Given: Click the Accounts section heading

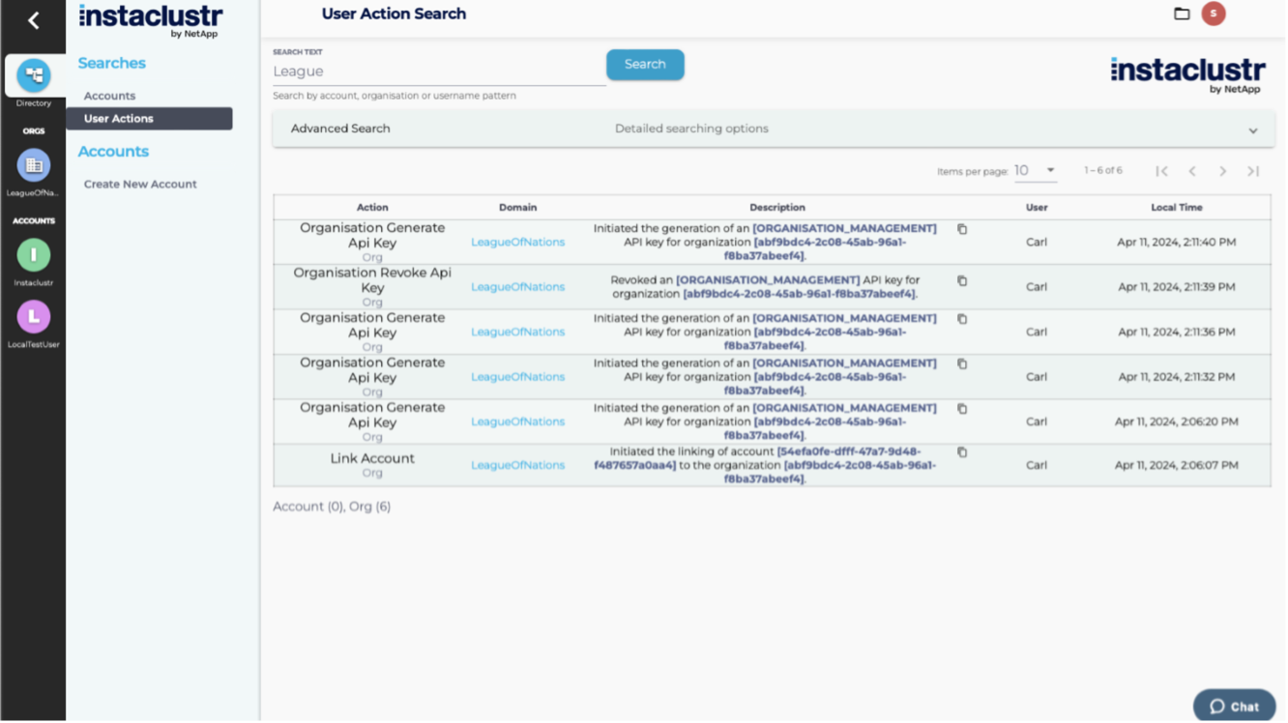Looking at the screenshot, I should click(x=114, y=152).
